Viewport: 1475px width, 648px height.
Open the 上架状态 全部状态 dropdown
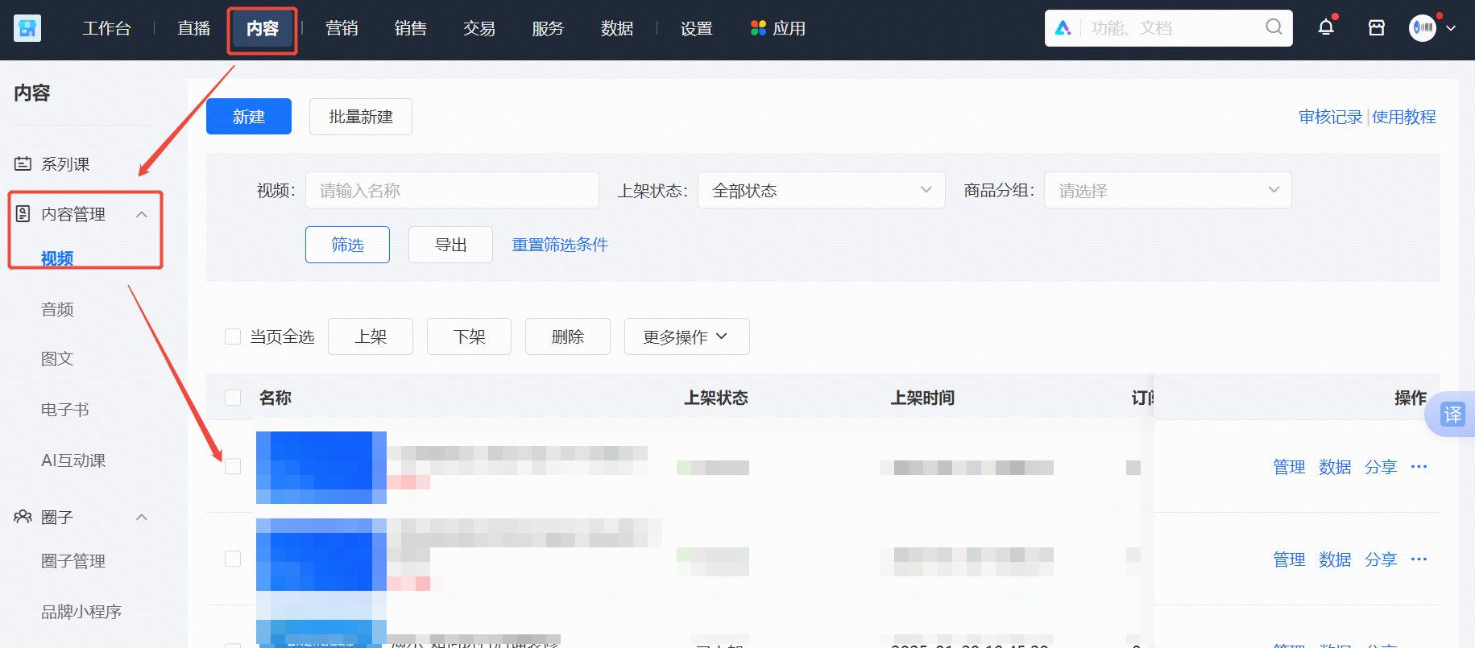pyautogui.click(x=822, y=191)
